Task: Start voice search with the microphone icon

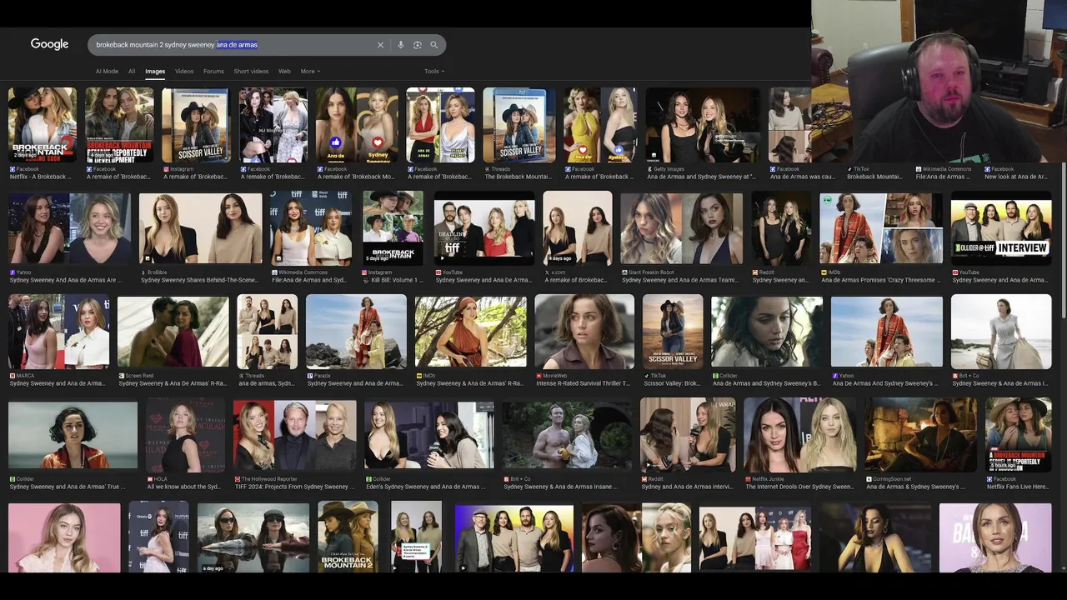Action: point(400,45)
